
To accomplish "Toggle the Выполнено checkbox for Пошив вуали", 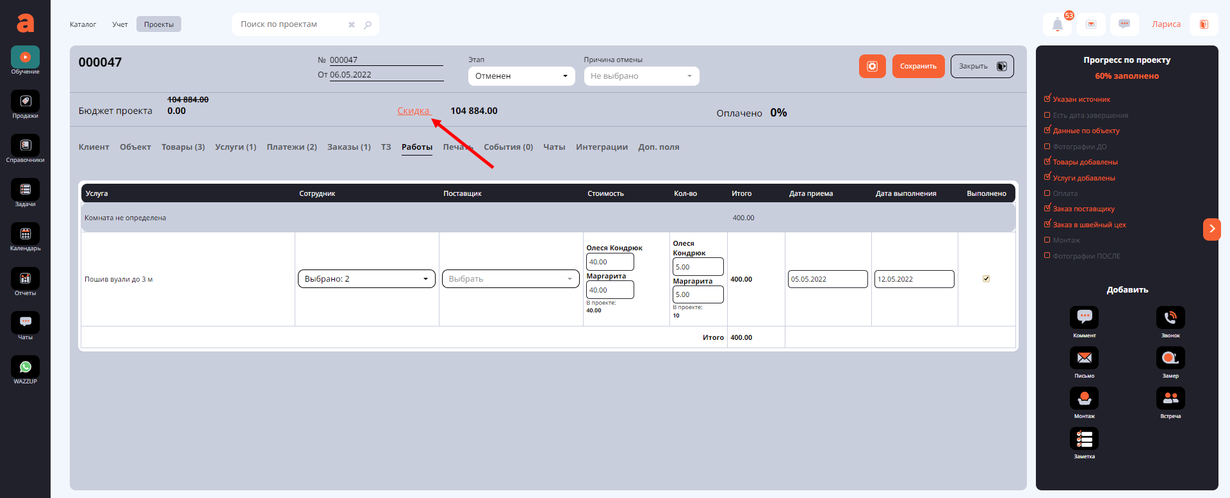I will coord(986,279).
